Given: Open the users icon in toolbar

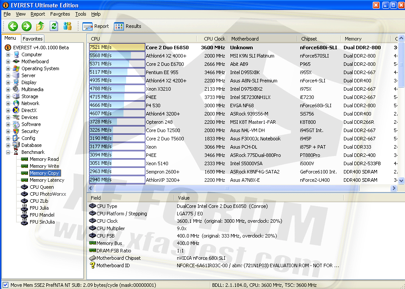Looking at the screenshot, I should click(x=67, y=26).
